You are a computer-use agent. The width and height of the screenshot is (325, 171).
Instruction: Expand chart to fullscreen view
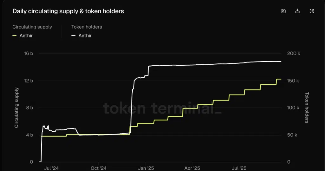[x=312, y=11]
